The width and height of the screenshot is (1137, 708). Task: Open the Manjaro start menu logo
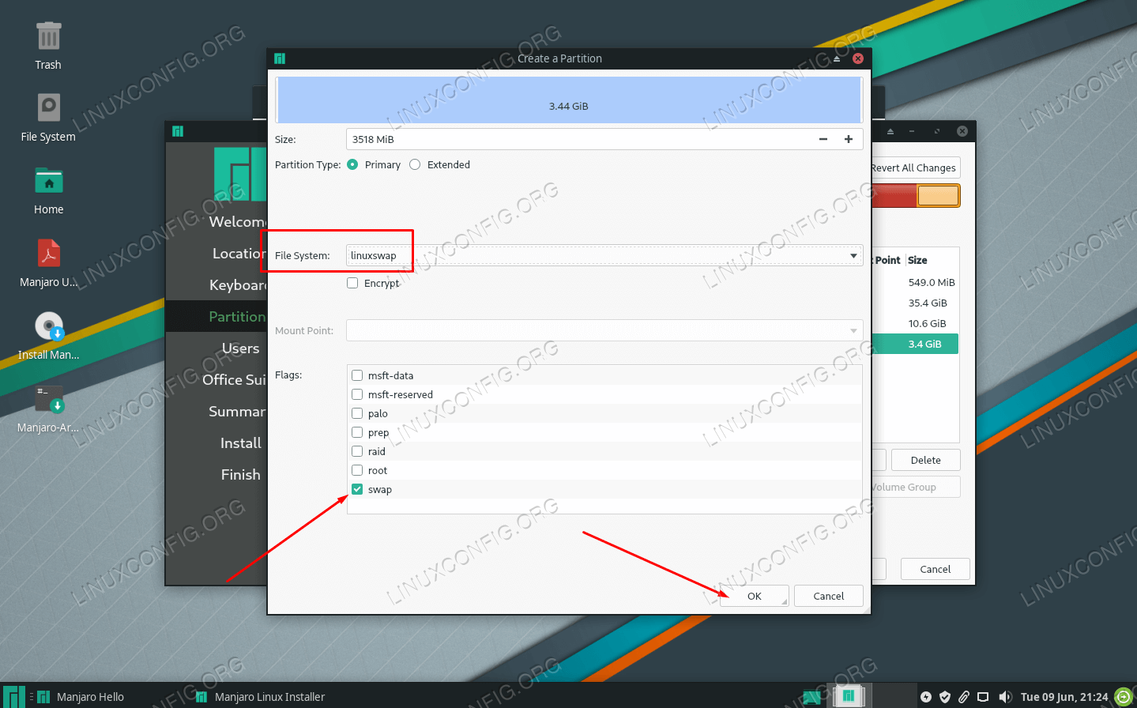14,696
